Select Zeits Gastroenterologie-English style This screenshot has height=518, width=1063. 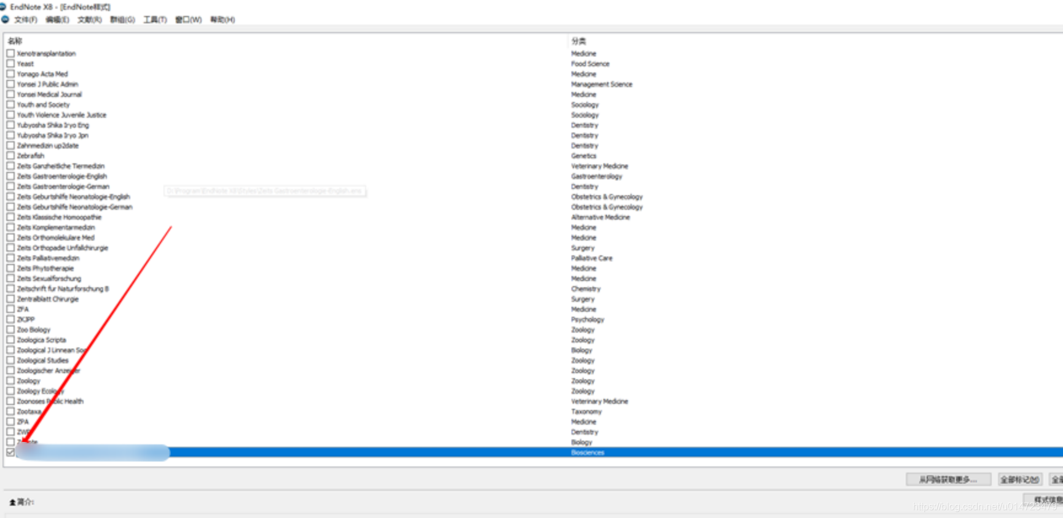pos(62,176)
